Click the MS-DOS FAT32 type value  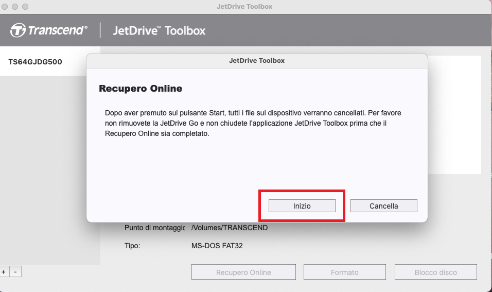point(217,246)
